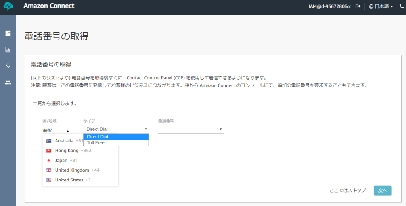This screenshot has height=206, width=406.
Task: Choose Japan +81 from country list
Action: point(80,160)
